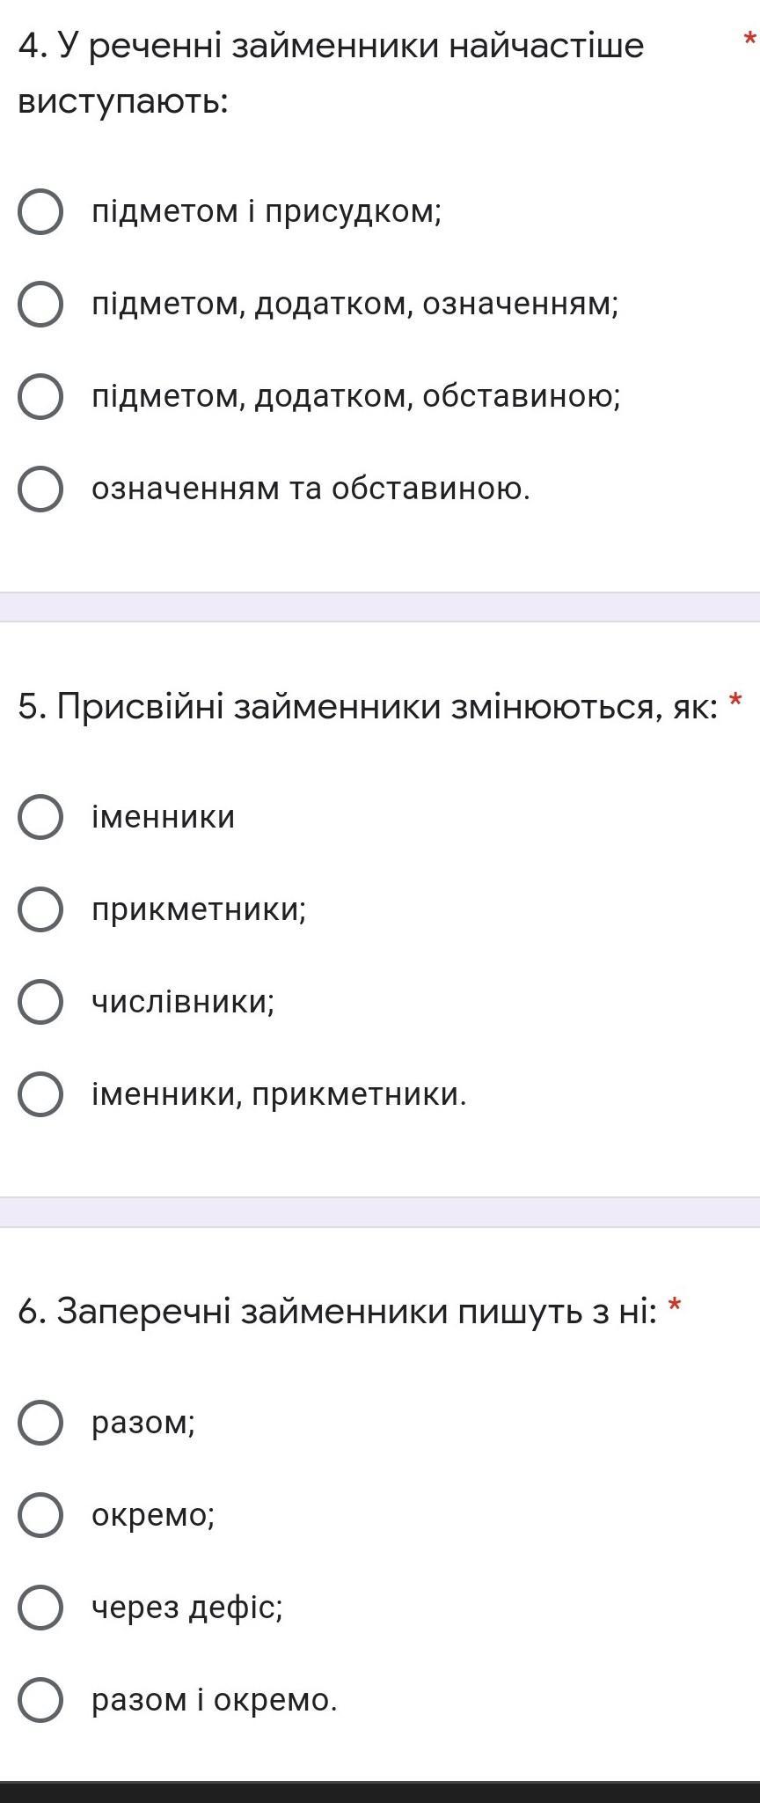Choose answer "підметом, додатком, означенням;"
Viewport: 760px width, 1803px height.
(x=40, y=305)
